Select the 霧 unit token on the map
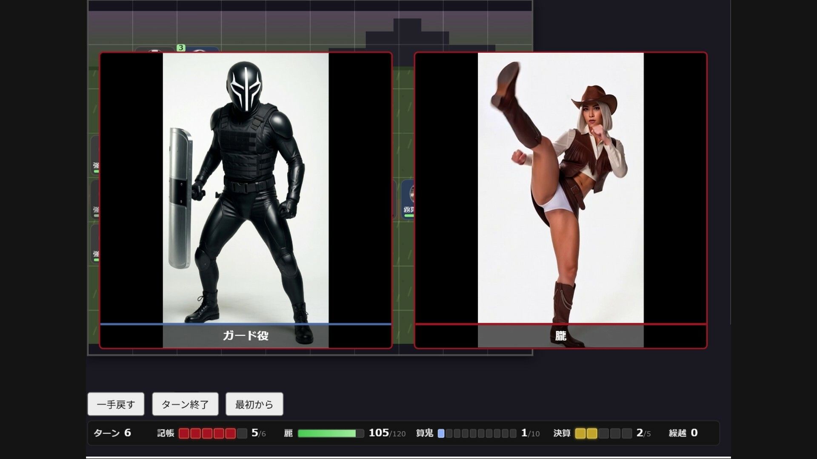The height and width of the screenshot is (459, 817). point(408,200)
